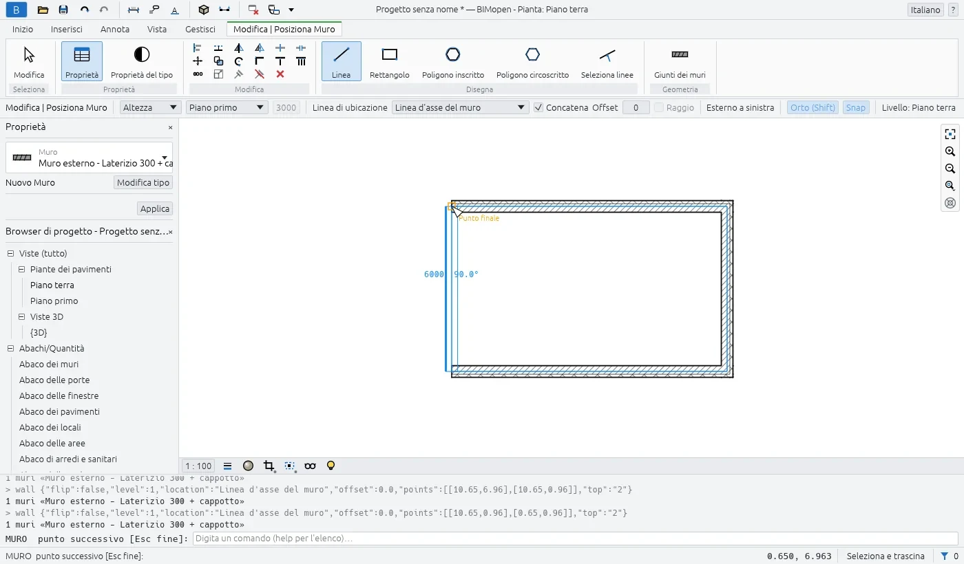
Task: Open the Giunti dei muri tool
Action: click(x=680, y=61)
